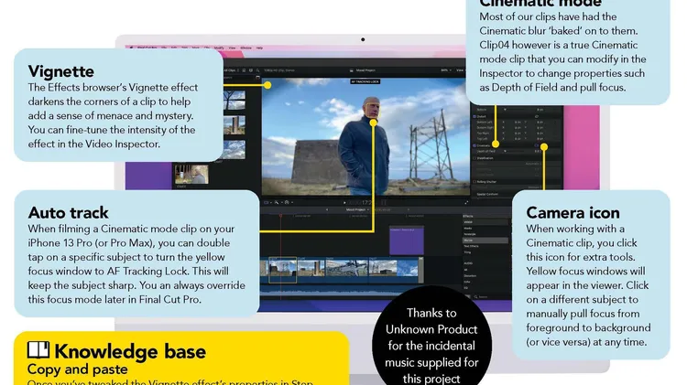Open the Stabilization Method Automatic dropdown

533,164
